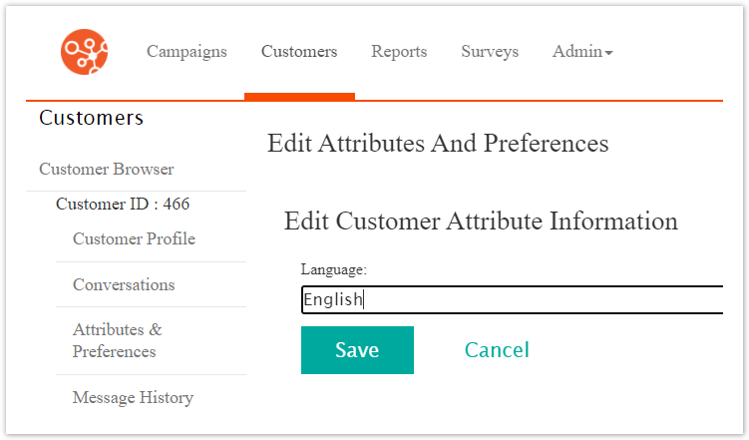Select the Customer ID : 466 entry
Screen dimensions: 749x440
[123, 205]
